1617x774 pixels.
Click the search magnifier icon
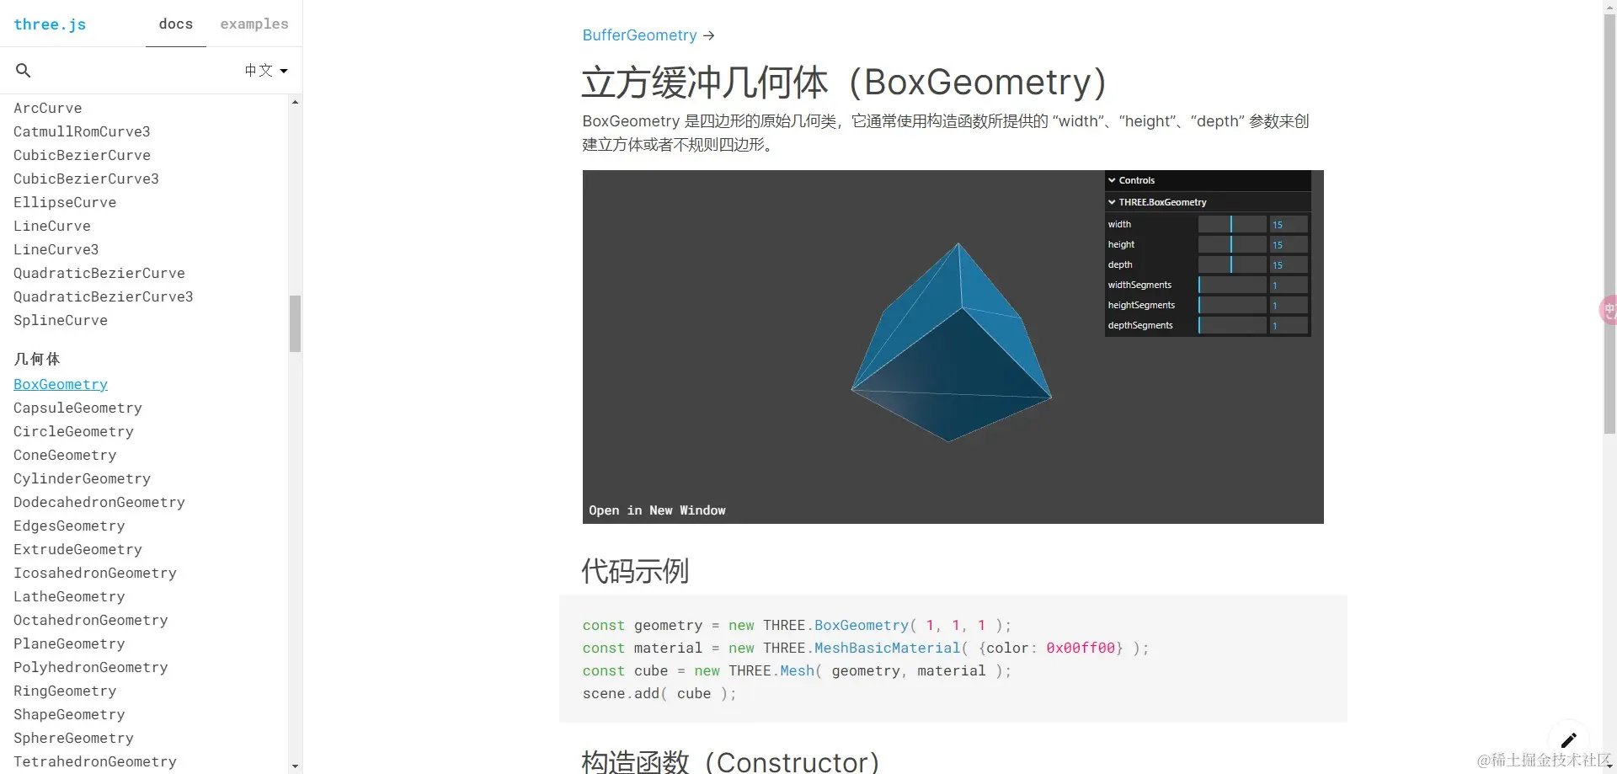pyautogui.click(x=24, y=71)
